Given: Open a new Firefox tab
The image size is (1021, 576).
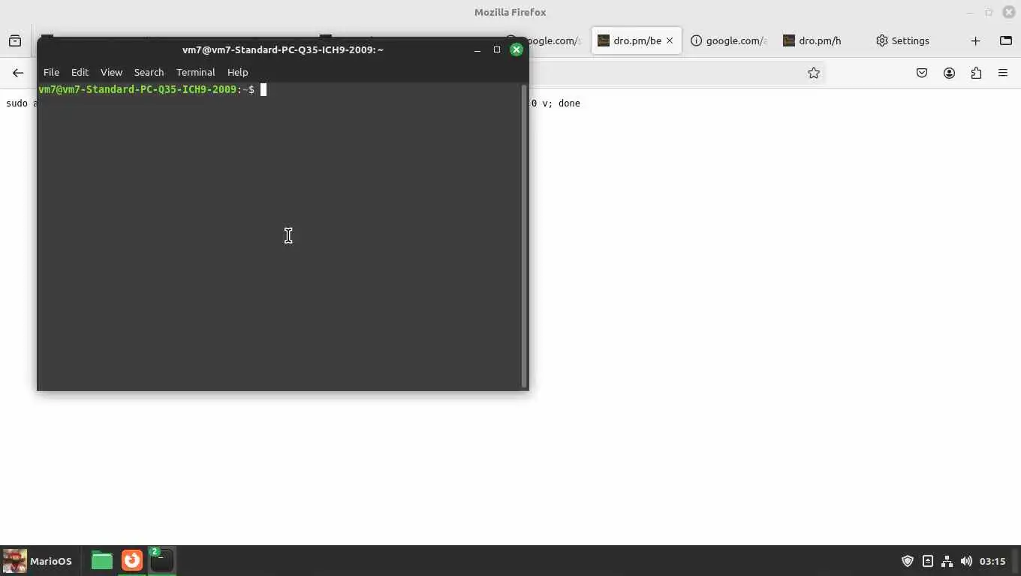Looking at the screenshot, I should coord(975,40).
